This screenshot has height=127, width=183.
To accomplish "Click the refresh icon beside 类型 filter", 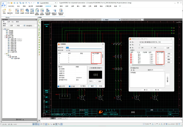I will [x=25, y=26].
